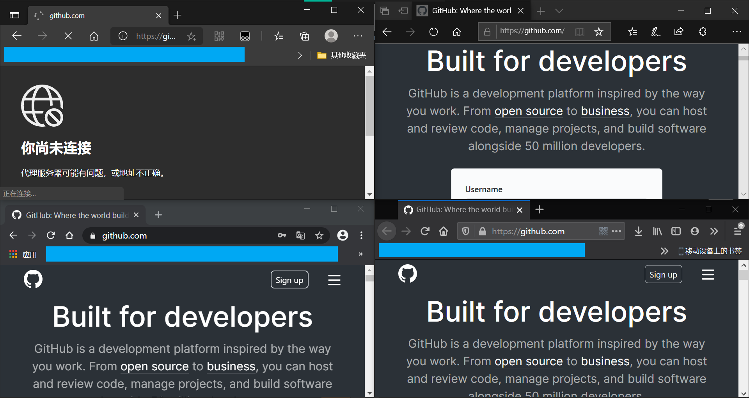Translate this page icon in Chrome
749x398 pixels.
tap(300, 235)
